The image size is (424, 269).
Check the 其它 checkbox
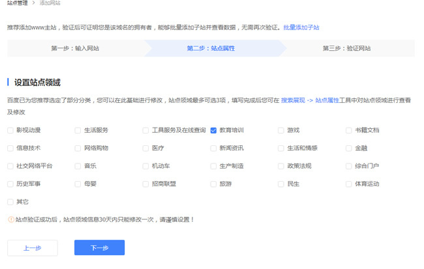[x=10, y=202]
